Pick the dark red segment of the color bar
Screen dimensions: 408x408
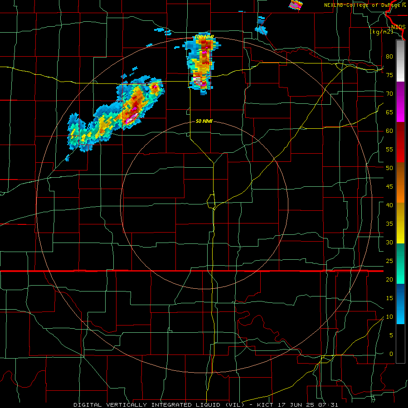(x=400, y=142)
